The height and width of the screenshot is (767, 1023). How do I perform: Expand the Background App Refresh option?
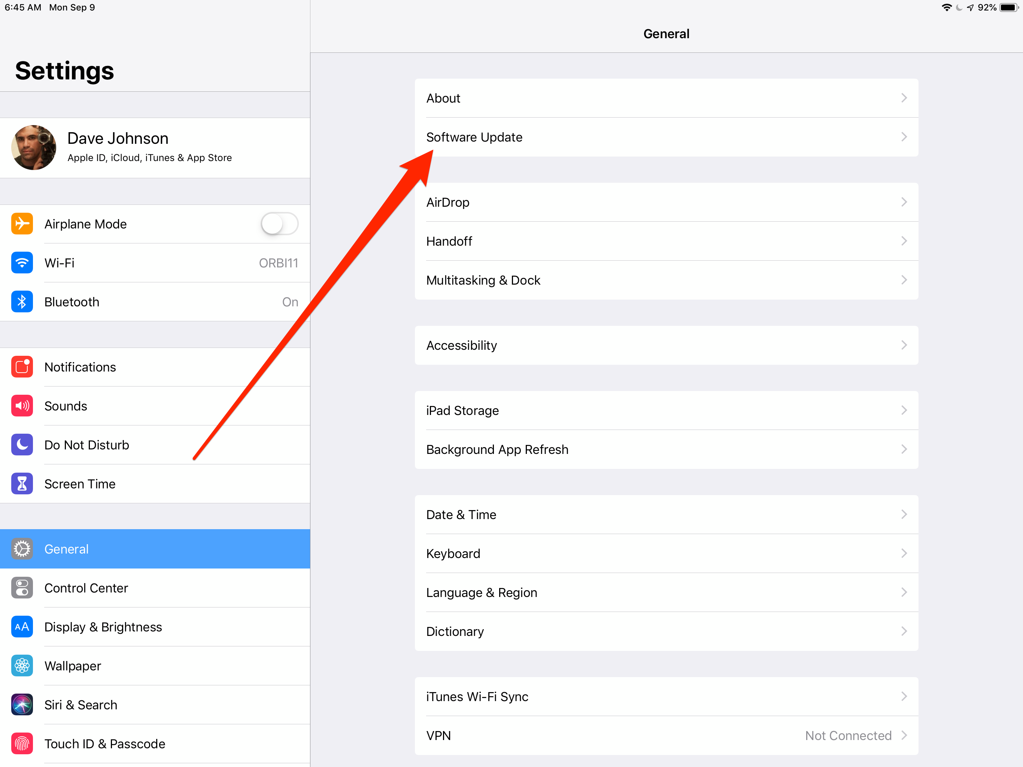click(667, 449)
